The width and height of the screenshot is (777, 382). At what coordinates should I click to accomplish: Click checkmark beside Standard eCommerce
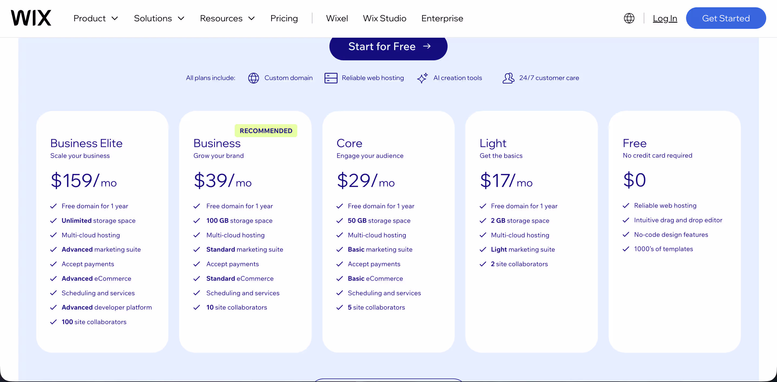[x=197, y=279]
